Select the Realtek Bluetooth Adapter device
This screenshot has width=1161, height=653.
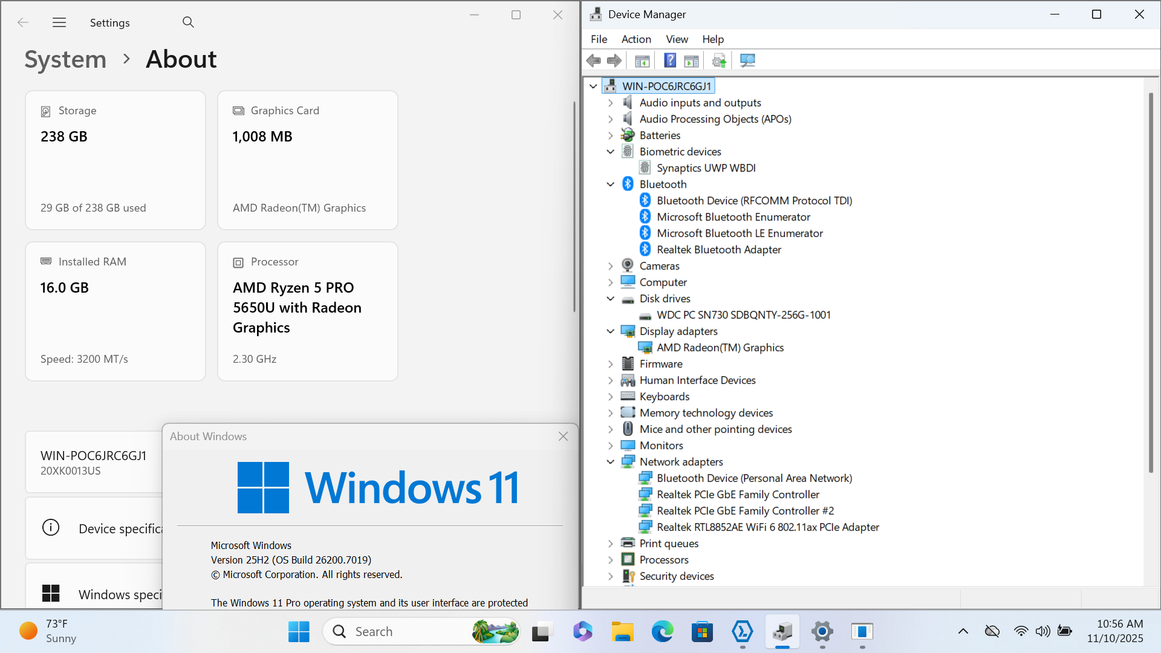(718, 249)
